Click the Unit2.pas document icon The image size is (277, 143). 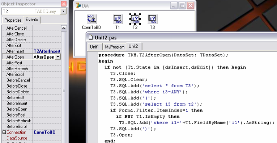pyautogui.click(x=91, y=37)
